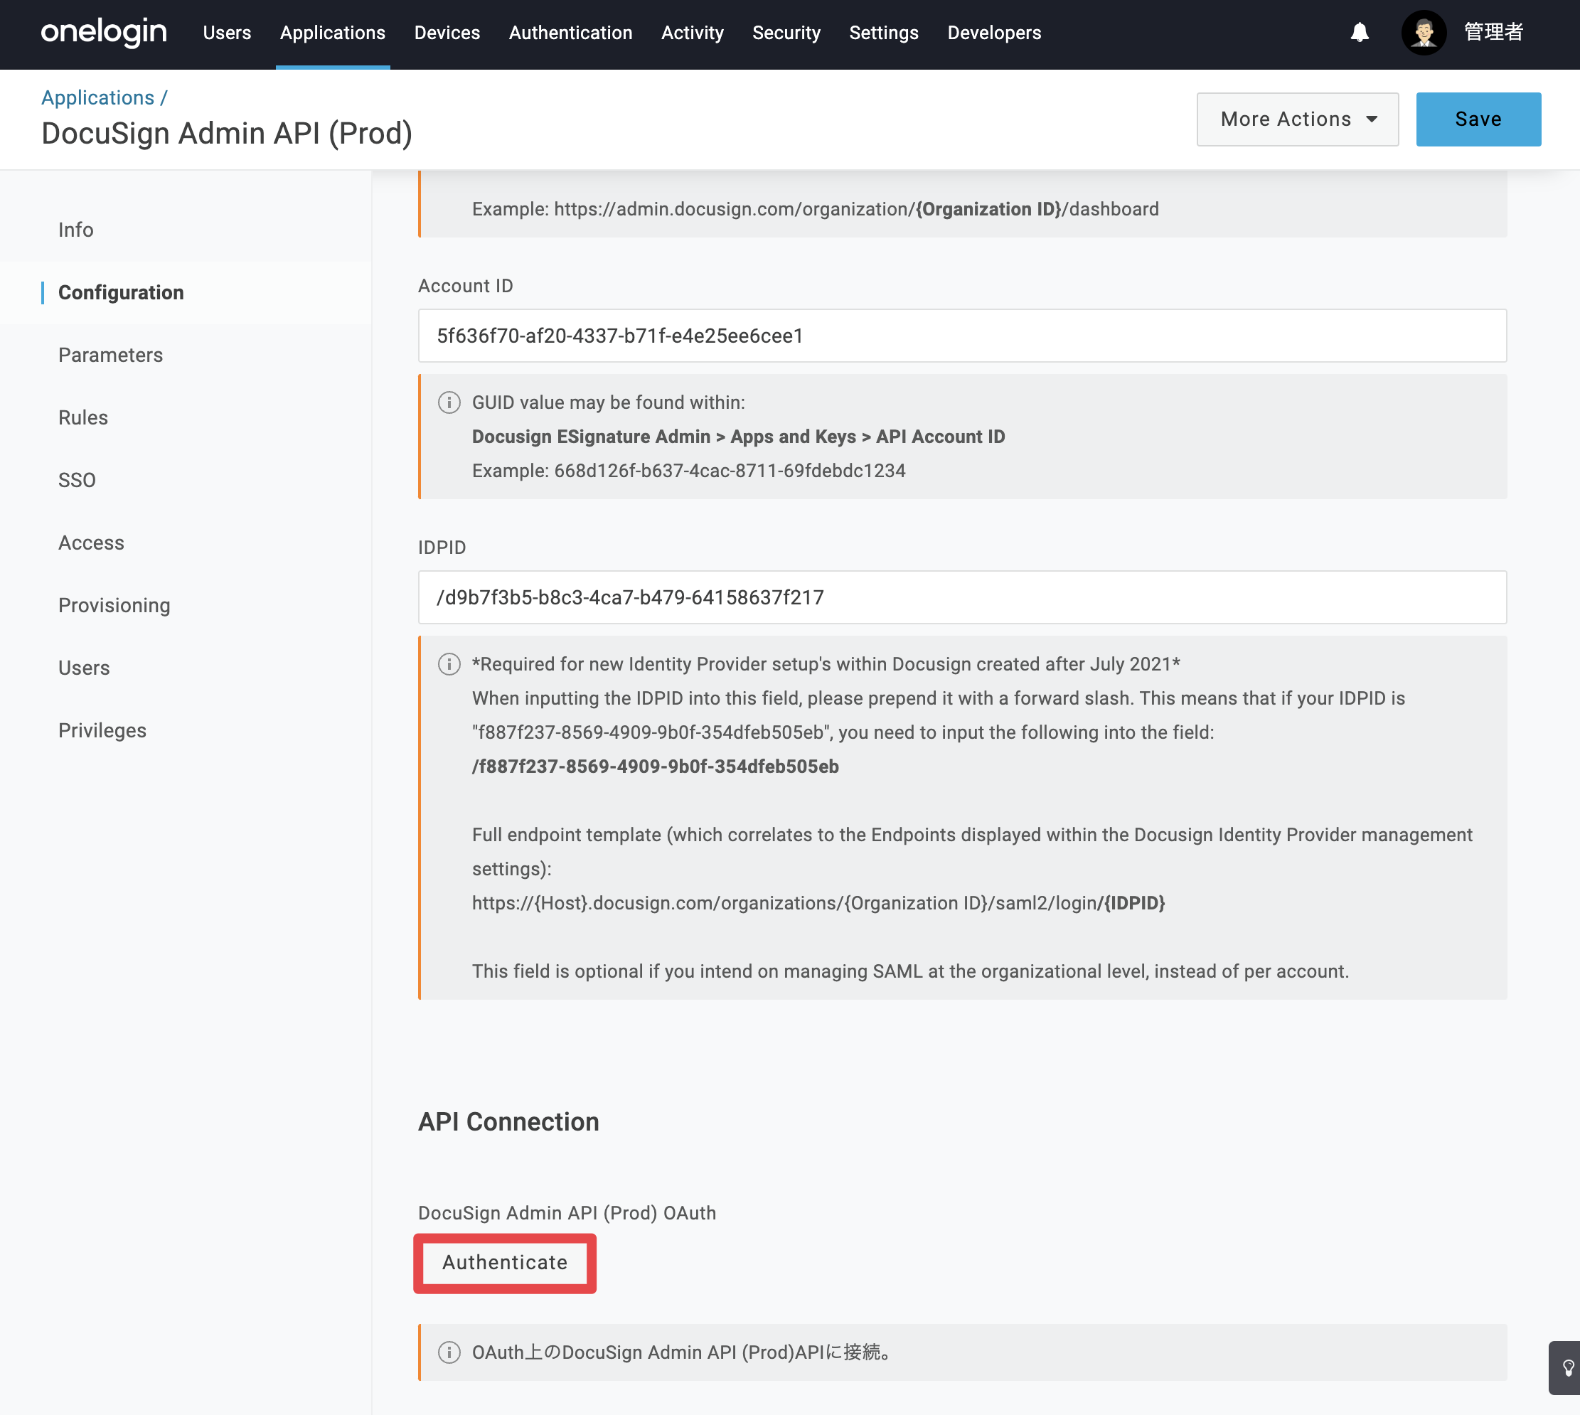
Task: Click the IDPID field label
Action: click(442, 548)
